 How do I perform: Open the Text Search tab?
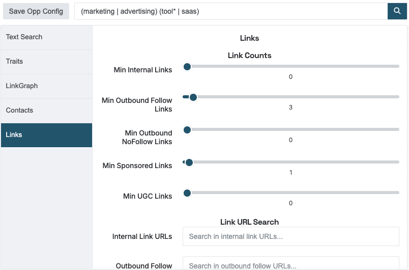pos(46,37)
